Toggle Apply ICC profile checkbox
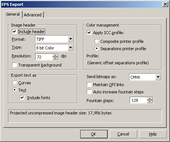Viewport: 170px width, 142px height. pos(89,33)
